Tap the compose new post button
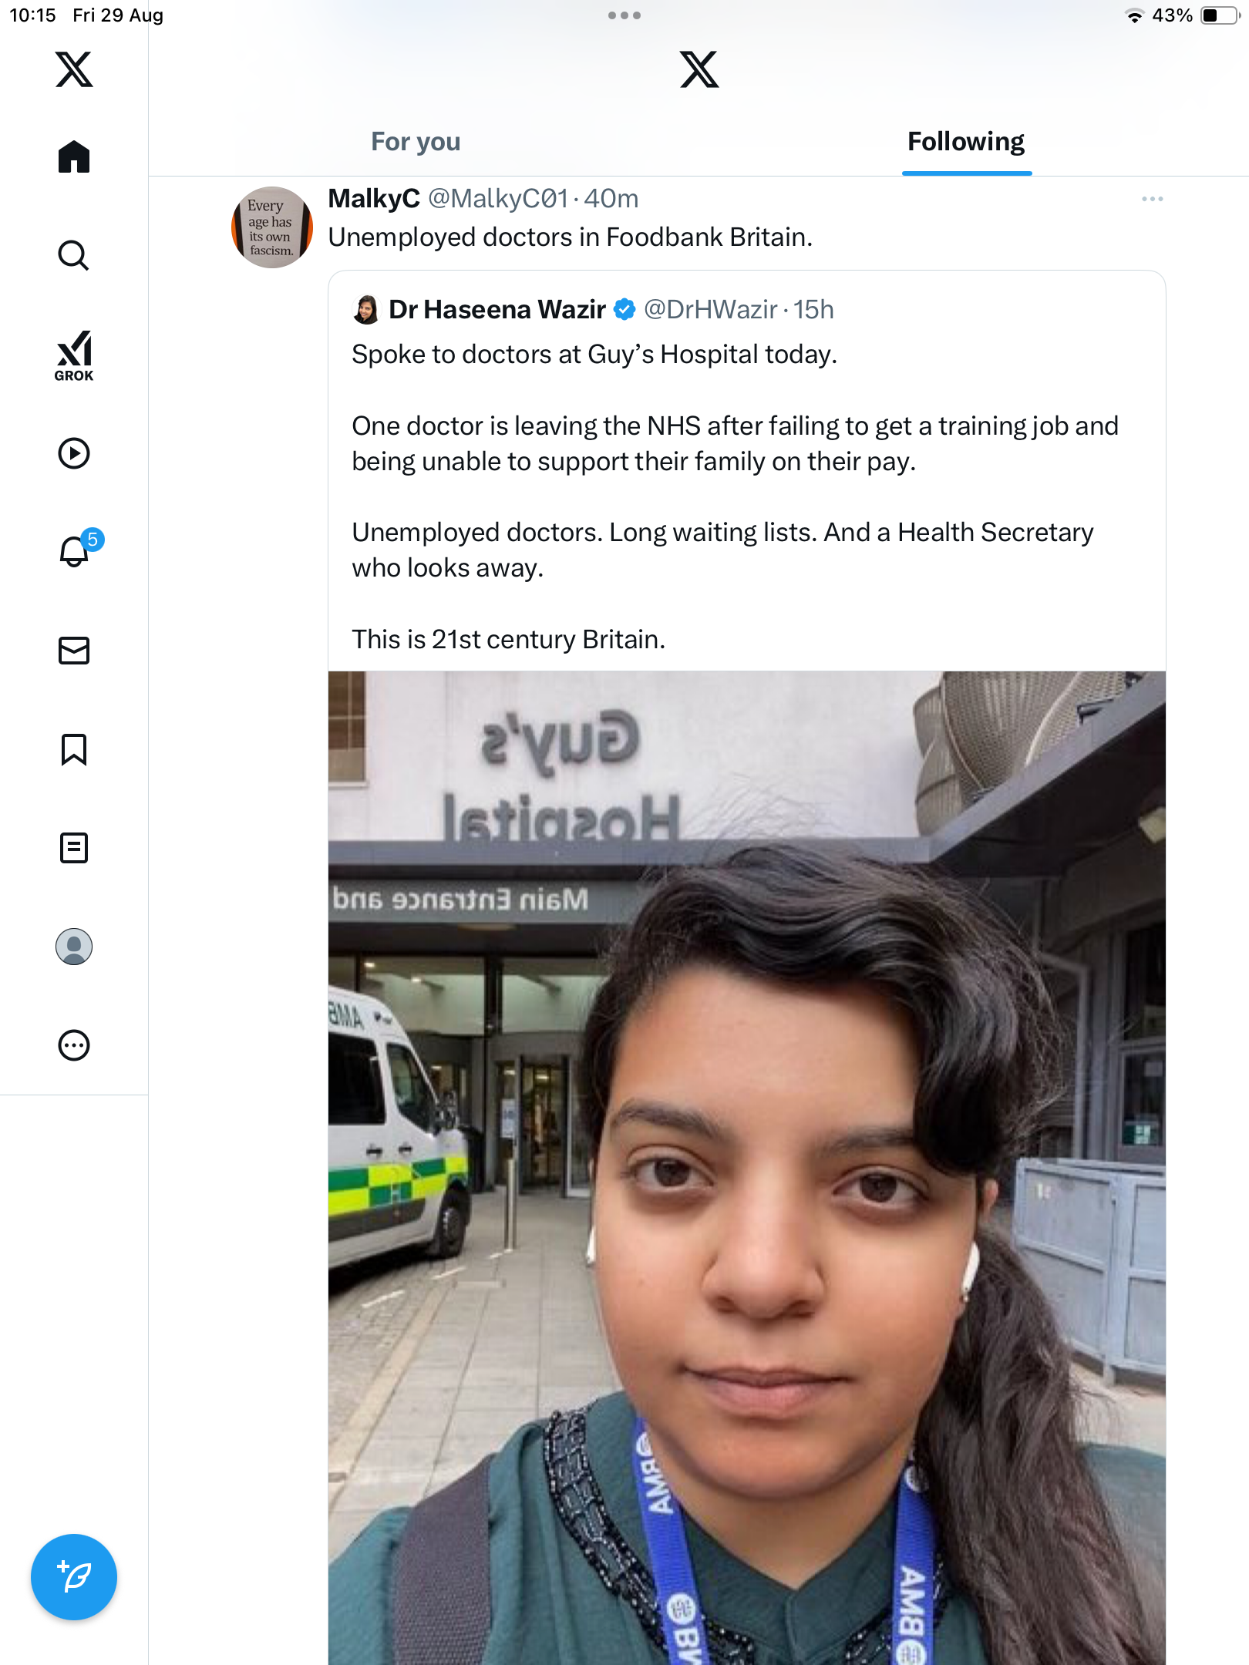 [x=74, y=1576]
